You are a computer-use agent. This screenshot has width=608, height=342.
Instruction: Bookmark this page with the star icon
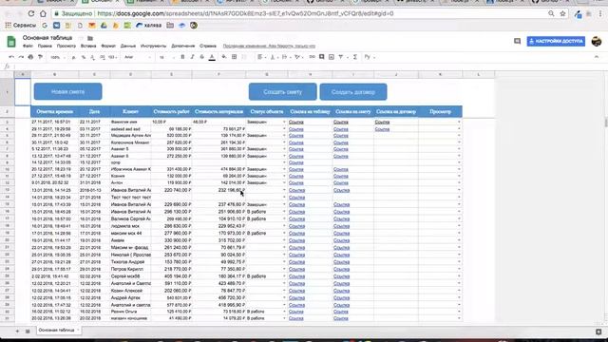pyautogui.click(x=562, y=13)
